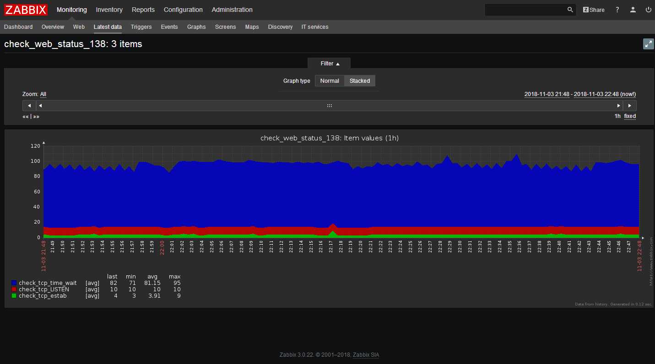Go to the Discovery tab
The height and width of the screenshot is (364, 655).
[x=280, y=27]
